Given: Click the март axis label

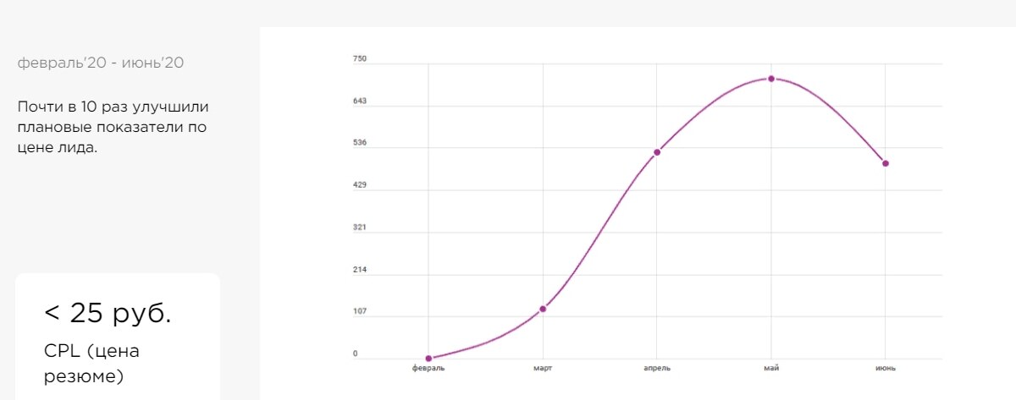Looking at the screenshot, I should click(x=543, y=369).
